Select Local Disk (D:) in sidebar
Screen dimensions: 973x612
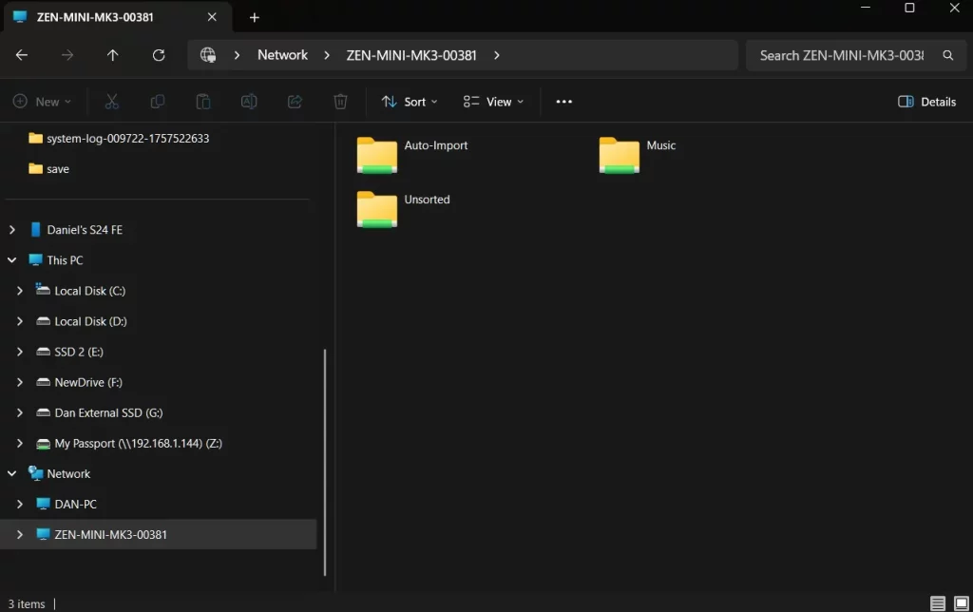90,321
